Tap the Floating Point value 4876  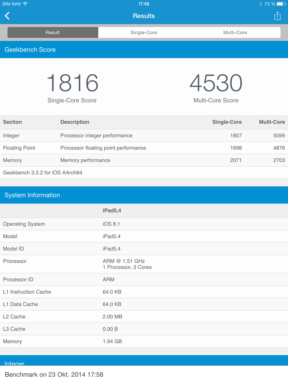pyautogui.click(x=279, y=148)
